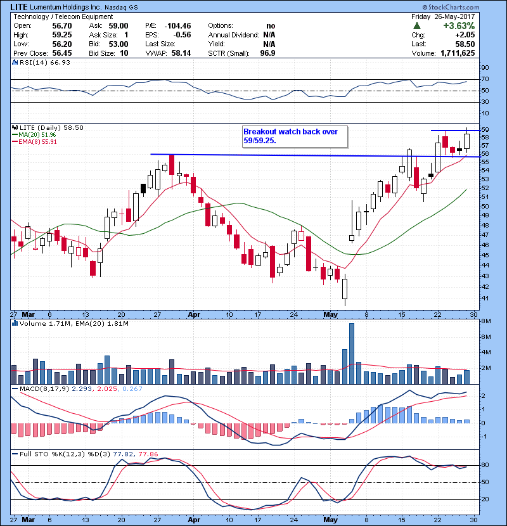Click the Mar label on the price chart axis
The height and width of the screenshot is (526, 507).
point(28,315)
